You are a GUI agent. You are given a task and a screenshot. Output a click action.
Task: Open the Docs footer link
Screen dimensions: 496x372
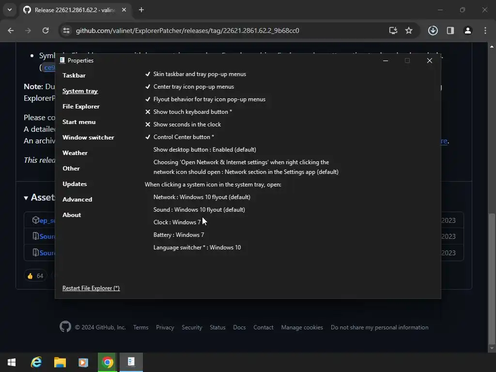click(239, 327)
